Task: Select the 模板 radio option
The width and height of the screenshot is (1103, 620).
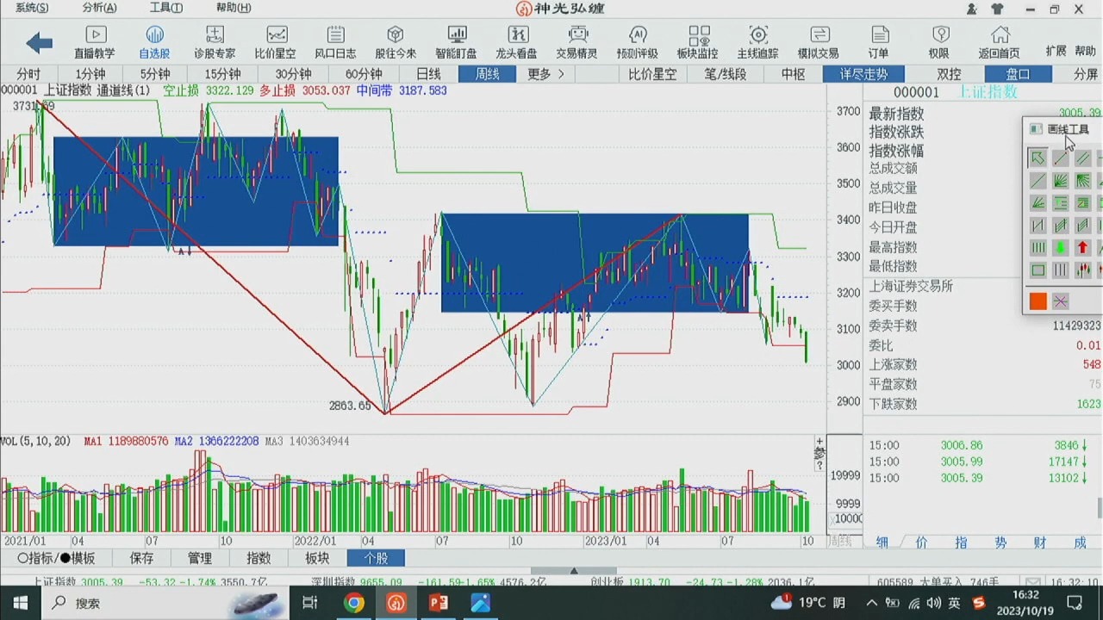Action: pyautogui.click(x=77, y=558)
